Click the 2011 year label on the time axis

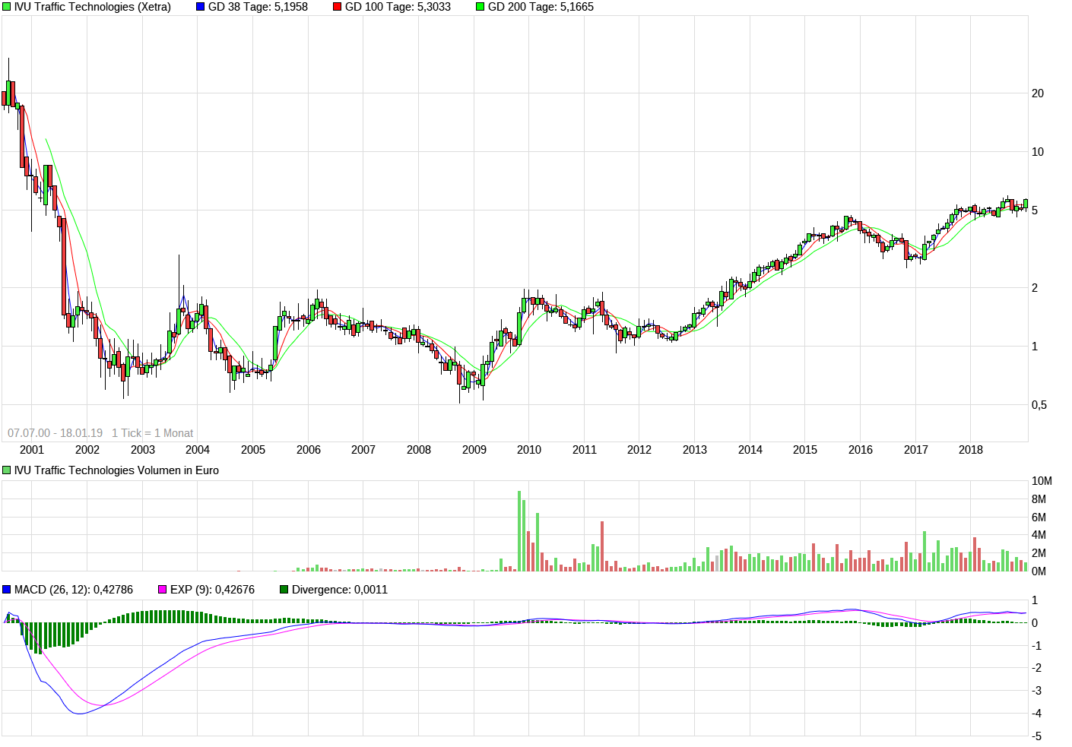(585, 450)
